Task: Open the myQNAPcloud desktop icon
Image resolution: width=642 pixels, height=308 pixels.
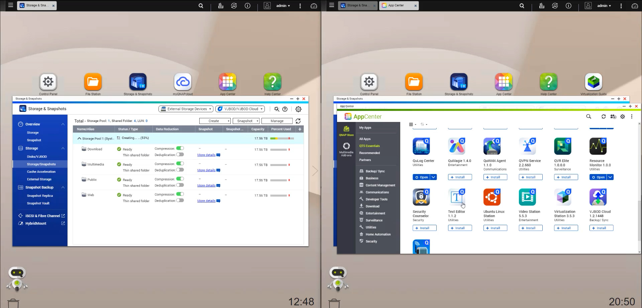Action: point(183,82)
